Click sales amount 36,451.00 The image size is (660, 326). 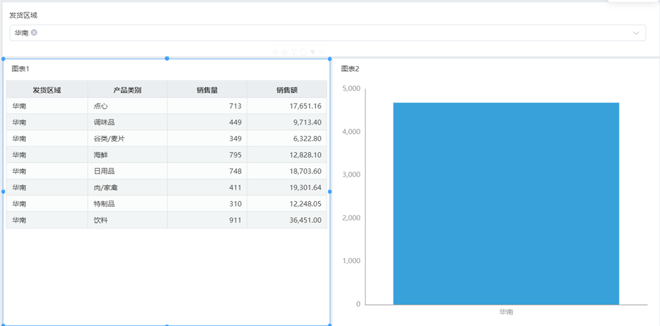pyautogui.click(x=287, y=220)
